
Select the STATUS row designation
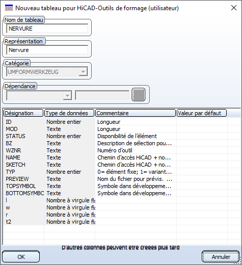pos(15,136)
